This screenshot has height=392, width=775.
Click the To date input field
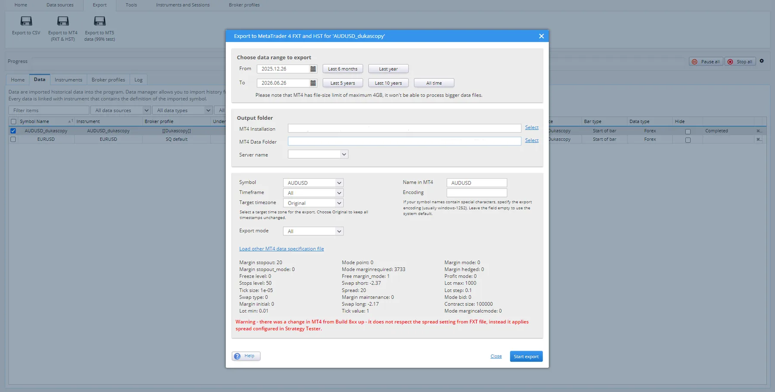283,83
